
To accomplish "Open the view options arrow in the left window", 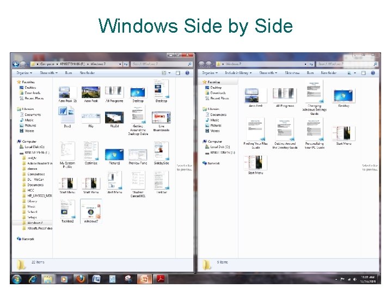I will 169,73.
